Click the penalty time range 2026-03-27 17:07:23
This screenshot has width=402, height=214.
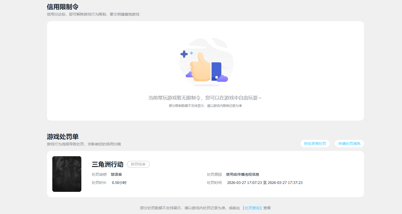tap(265, 183)
